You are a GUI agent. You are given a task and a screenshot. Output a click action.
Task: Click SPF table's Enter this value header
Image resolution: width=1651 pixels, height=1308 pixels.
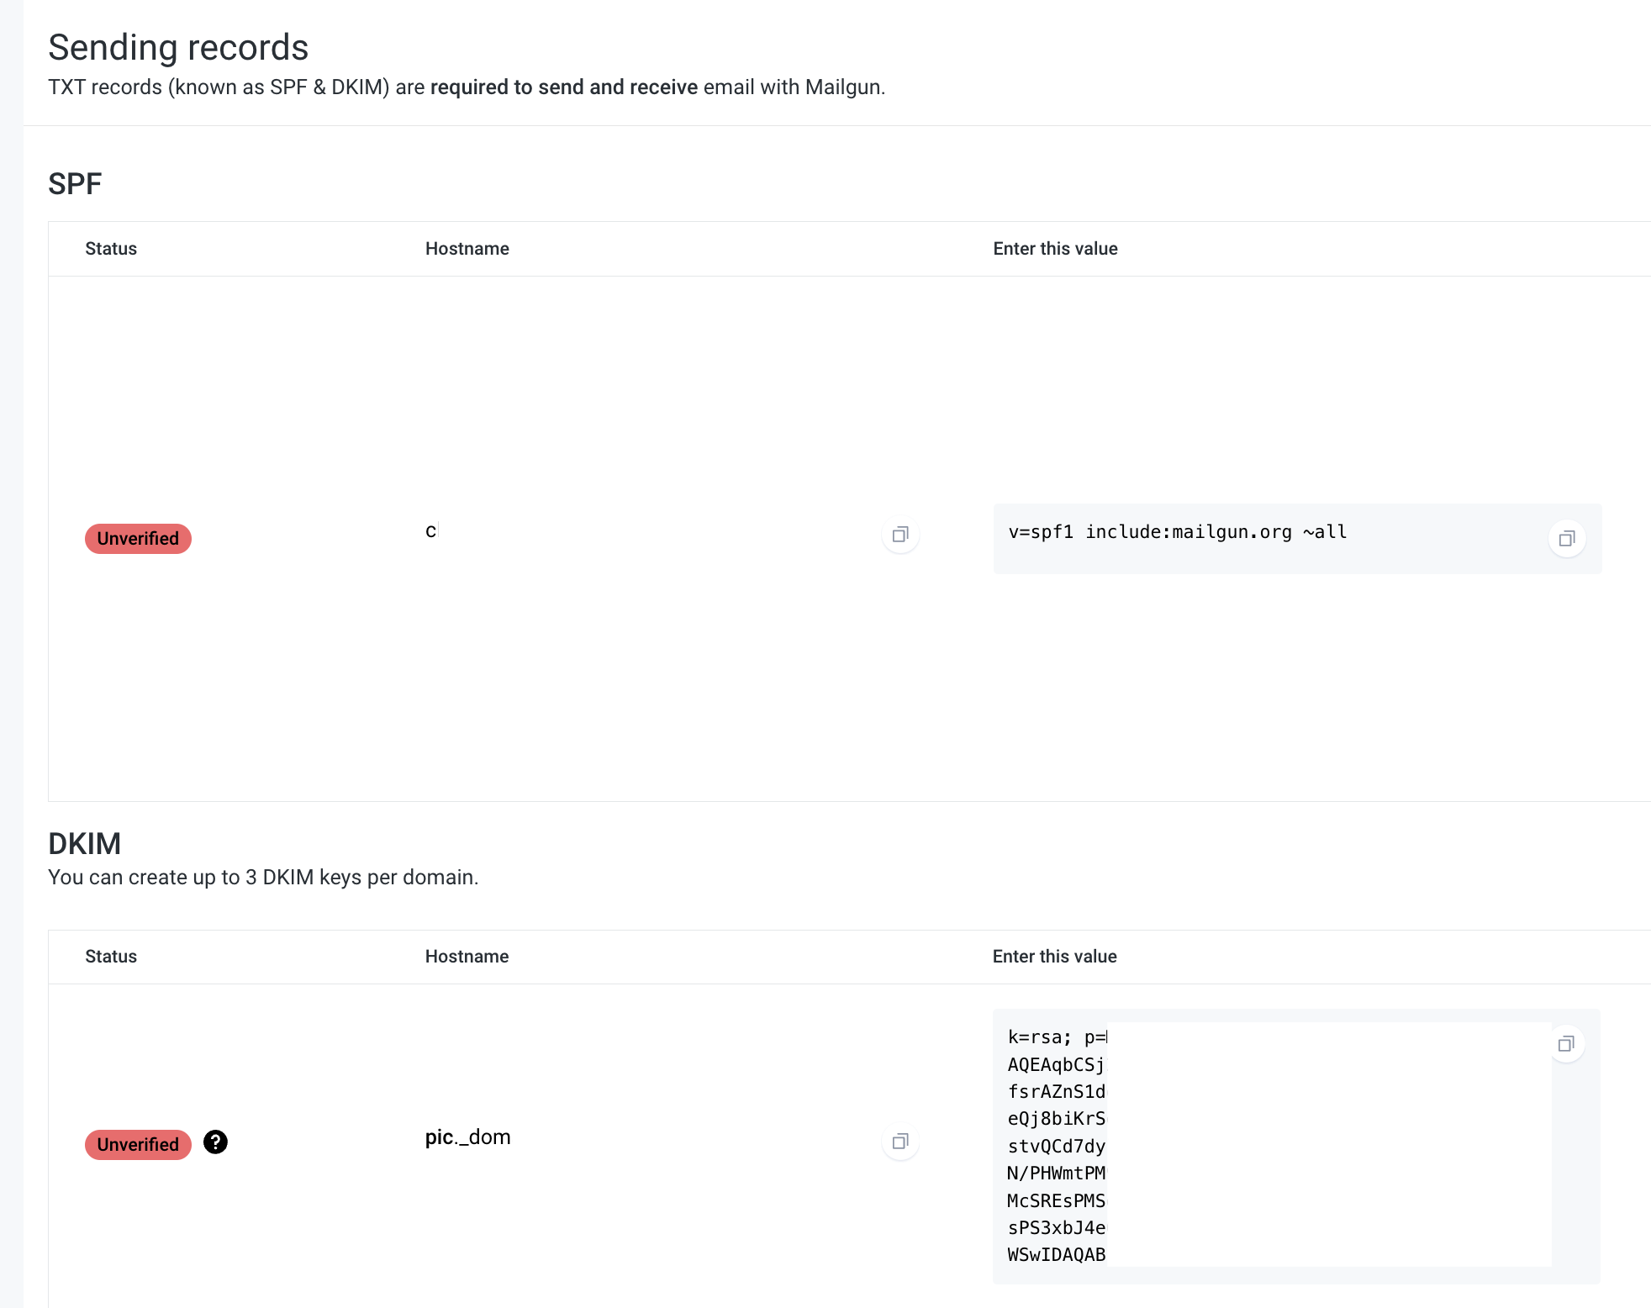(x=1055, y=249)
